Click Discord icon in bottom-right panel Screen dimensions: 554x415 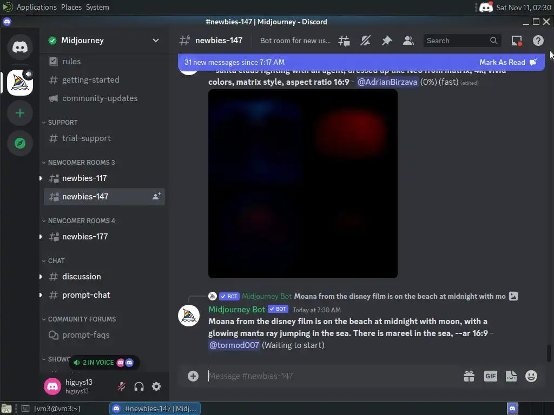tap(512, 409)
